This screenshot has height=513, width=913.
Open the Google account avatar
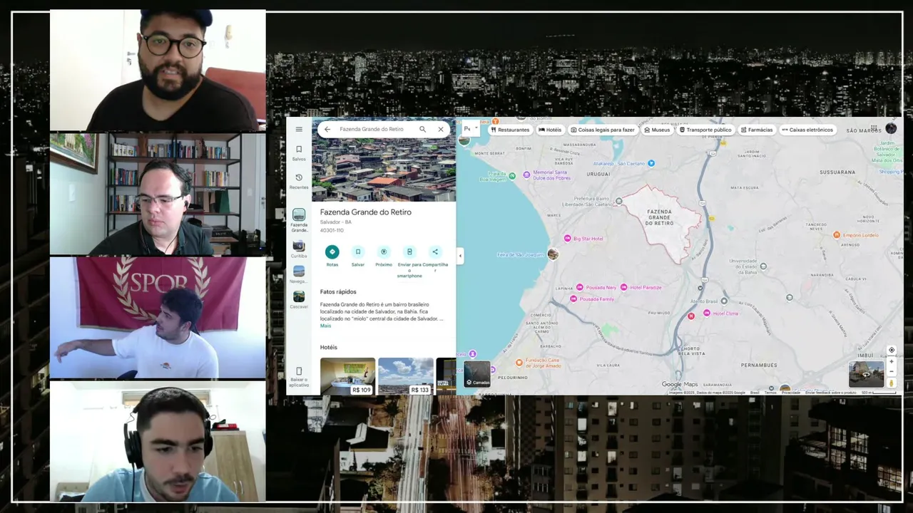pyautogui.click(x=891, y=128)
